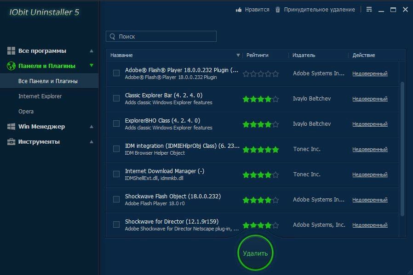Click Недоверенный link for ExplorerBHO Class
Image resolution: width=413 pixels, height=275 pixels.
[x=370, y=124]
